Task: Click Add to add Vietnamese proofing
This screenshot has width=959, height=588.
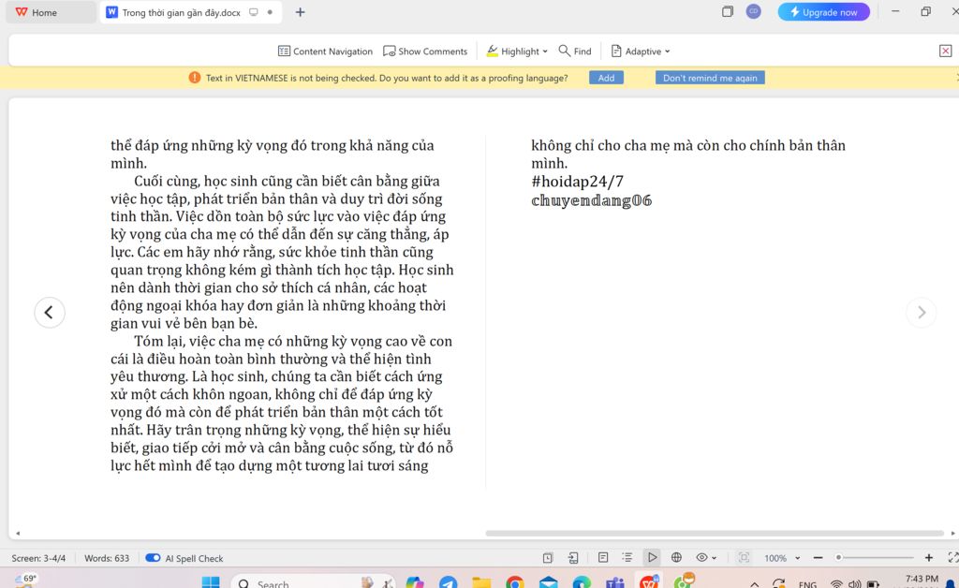Action: tap(606, 78)
